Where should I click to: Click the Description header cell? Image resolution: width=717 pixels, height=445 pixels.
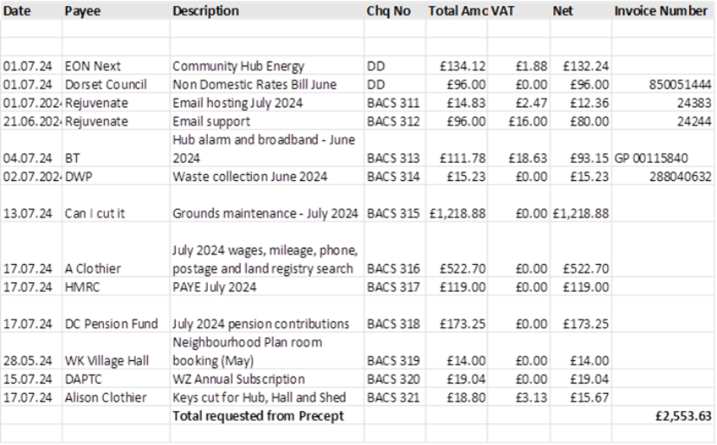click(x=205, y=12)
